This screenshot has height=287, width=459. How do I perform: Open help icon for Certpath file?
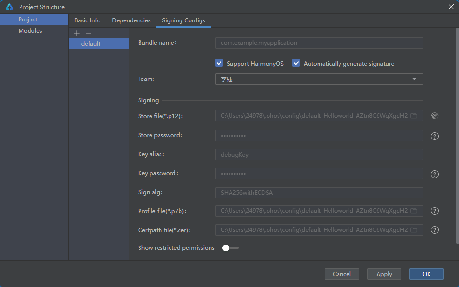coord(435,230)
